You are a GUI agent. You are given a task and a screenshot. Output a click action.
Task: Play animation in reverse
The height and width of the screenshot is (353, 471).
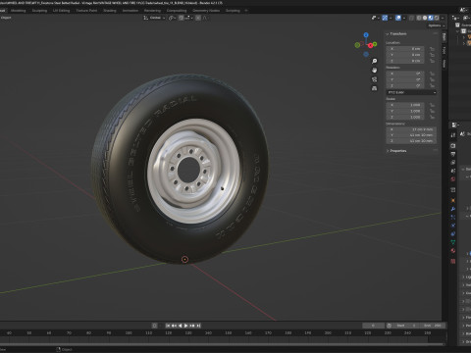180,326
